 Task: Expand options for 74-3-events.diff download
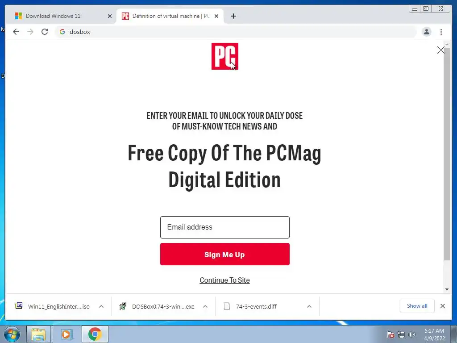click(x=309, y=306)
